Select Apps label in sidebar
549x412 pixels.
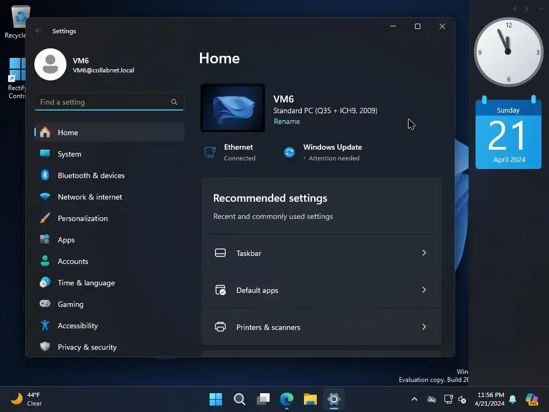pos(66,240)
